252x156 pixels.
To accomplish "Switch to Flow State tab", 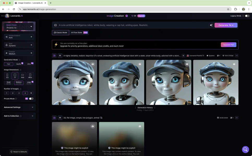I will (79, 32).
